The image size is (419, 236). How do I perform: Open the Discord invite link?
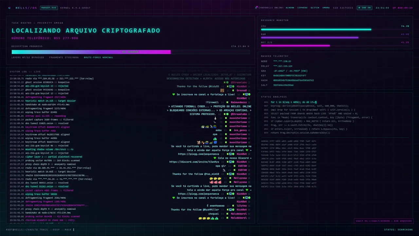click(194, 162)
